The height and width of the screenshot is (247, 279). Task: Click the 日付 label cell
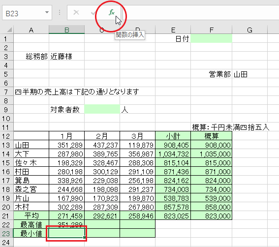173,38
